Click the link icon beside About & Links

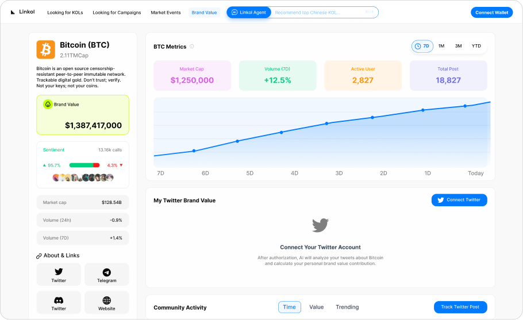point(39,256)
